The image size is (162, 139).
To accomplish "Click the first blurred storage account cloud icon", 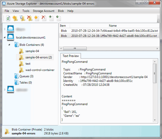I will coord(10,29).
